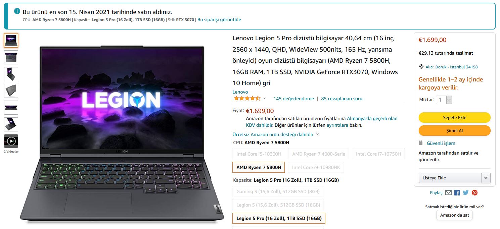Select the second product image thumbnail
The height and width of the screenshot is (229, 500).
(11, 57)
